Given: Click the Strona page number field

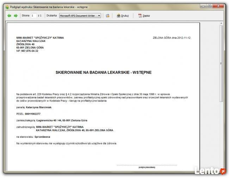Looking at the screenshot, I should 33,16.
